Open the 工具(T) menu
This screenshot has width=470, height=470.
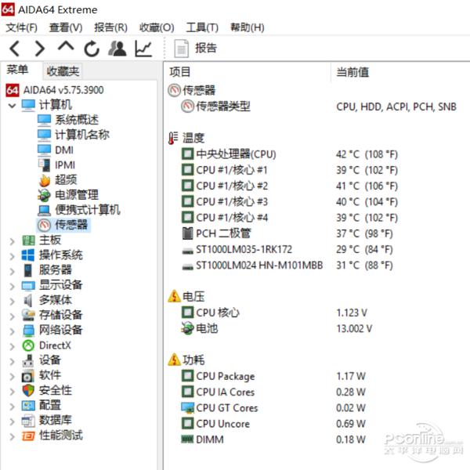pos(202,27)
